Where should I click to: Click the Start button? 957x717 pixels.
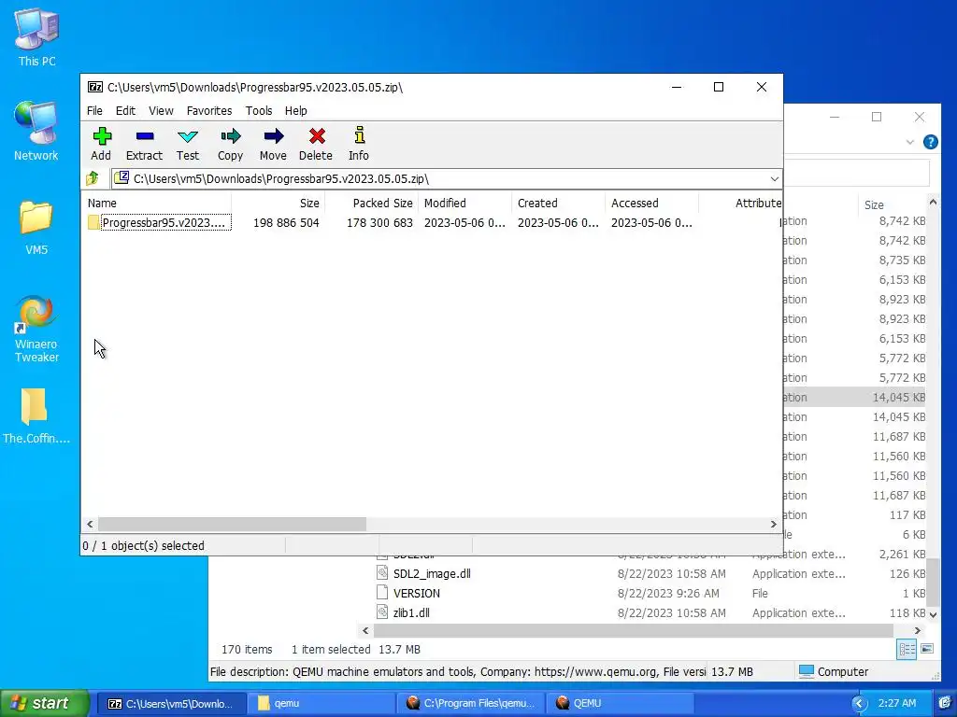point(45,704)
